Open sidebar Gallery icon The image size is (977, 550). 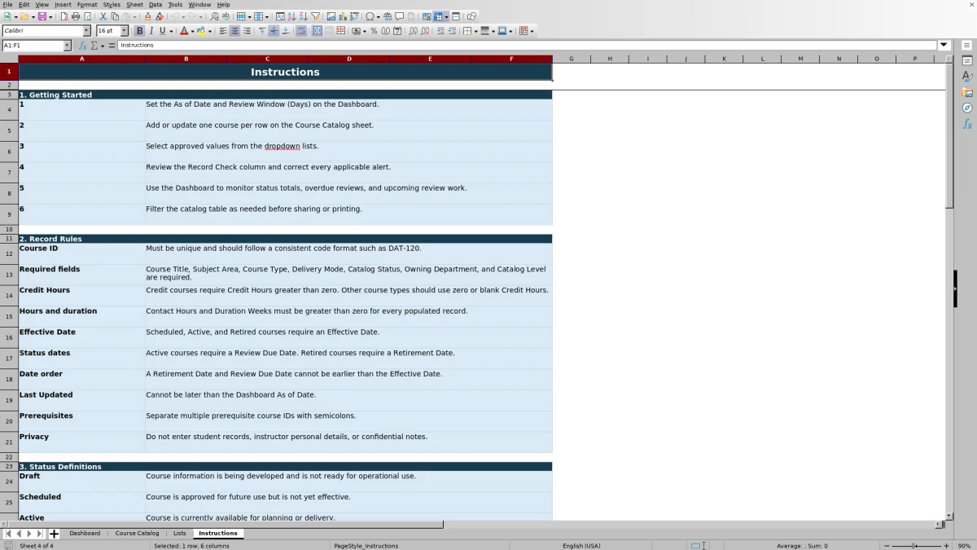(x=967, y=92)
